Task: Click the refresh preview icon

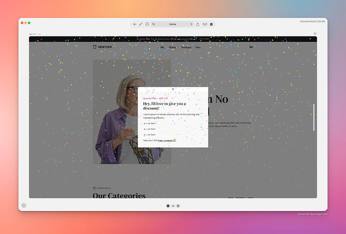Action: [198, 24]
